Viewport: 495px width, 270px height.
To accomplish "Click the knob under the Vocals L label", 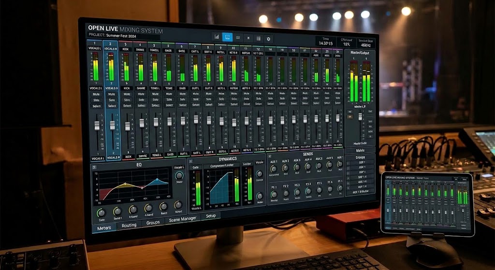I will click(x=179, y=175).
